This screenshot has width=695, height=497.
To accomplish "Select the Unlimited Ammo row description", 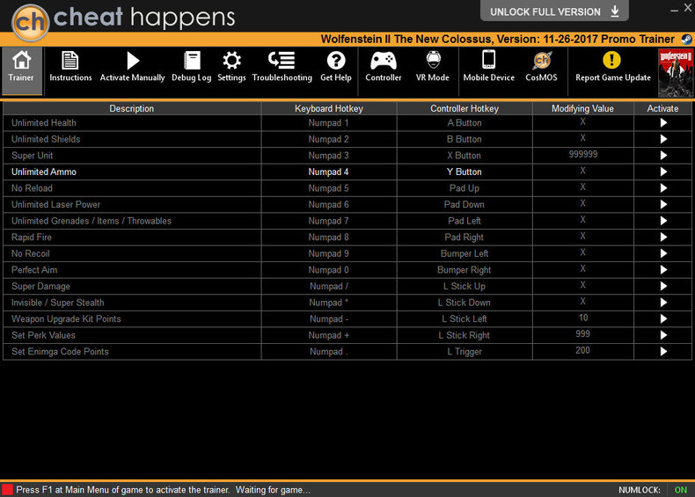I will 44,172.
